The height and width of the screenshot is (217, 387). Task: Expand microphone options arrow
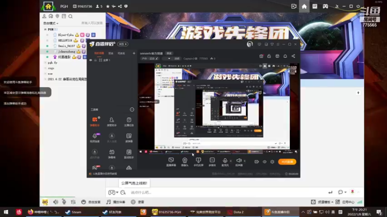[231, 161]
